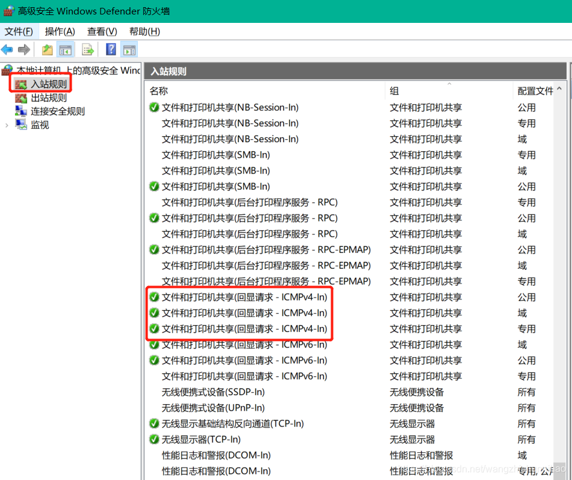572x480 pixels.
Task: Select 无线便携式设备(SSDP-In) rule name
Action: [213, 392]
